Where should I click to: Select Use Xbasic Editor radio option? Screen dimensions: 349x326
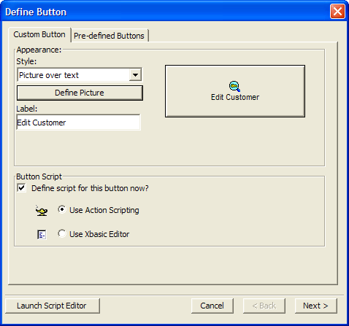[x=62, y=233]
